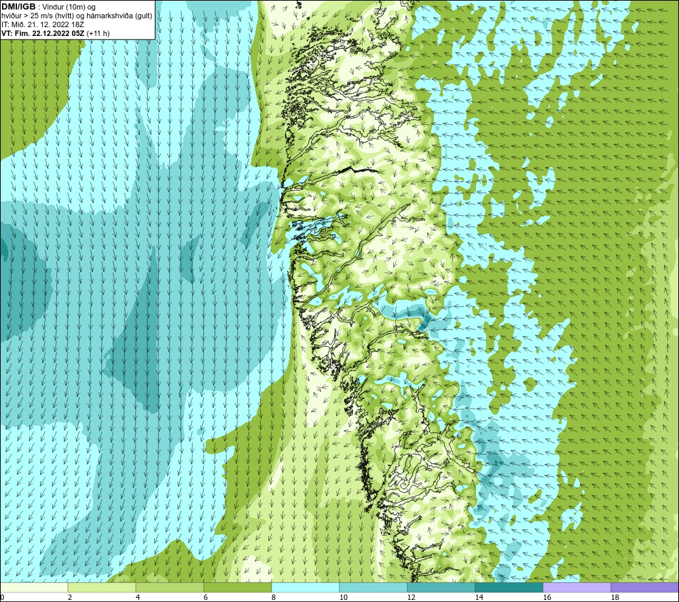679x602 pixels.
Task: Click the 2-4 m/s light green legend swatch
Action: click(x=102, y=587)
